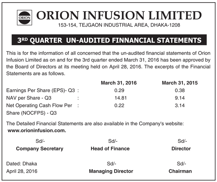The width and height of the screenshot is (217, 182).
Task: Click the Chairman signature label
Action: [180, 171]
